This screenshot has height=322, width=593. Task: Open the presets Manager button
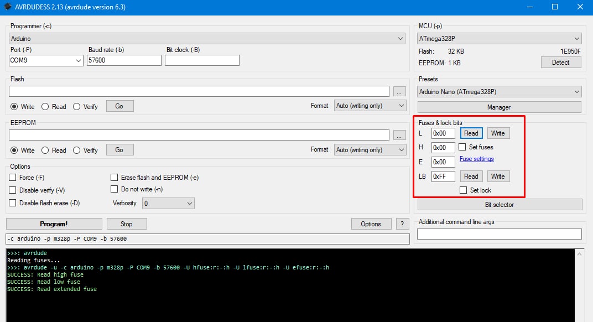(x=499, y=107)
